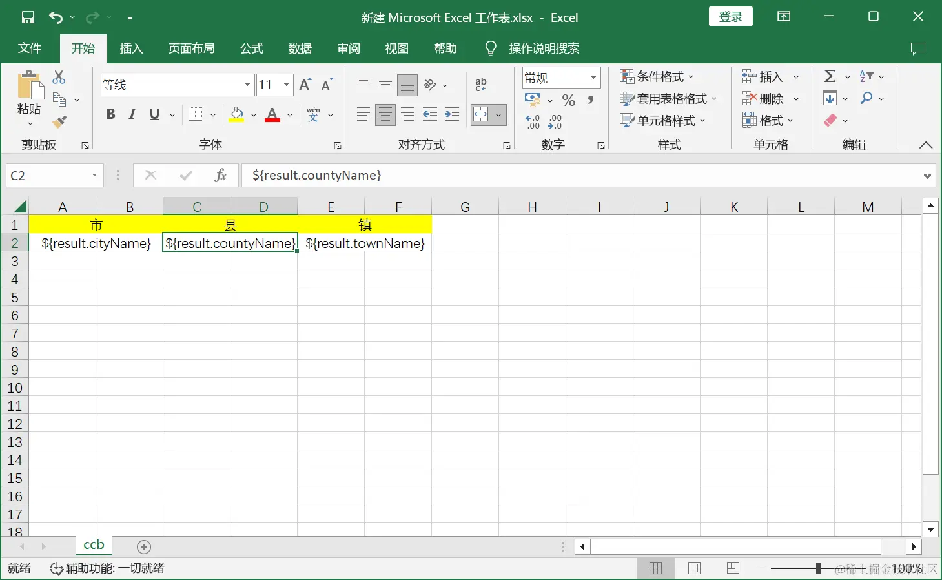942x580 pixels.
Task: Save the workbook with the floppy disk icon
Action: [x=28, y=17]
